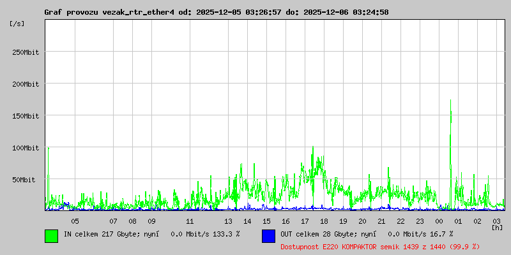Select hour 05 on the time axis
Viewport: 511px width, 255px height.
click(75, 221)
